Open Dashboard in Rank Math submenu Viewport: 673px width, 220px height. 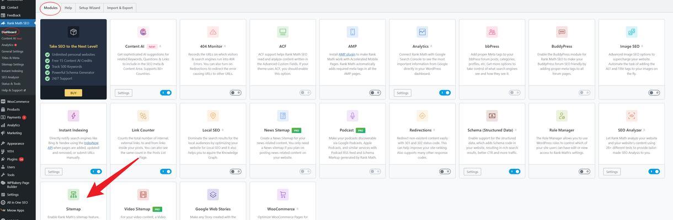pos(9,32)
